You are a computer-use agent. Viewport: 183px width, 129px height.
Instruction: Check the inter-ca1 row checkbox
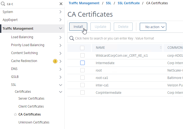[82, 85]
